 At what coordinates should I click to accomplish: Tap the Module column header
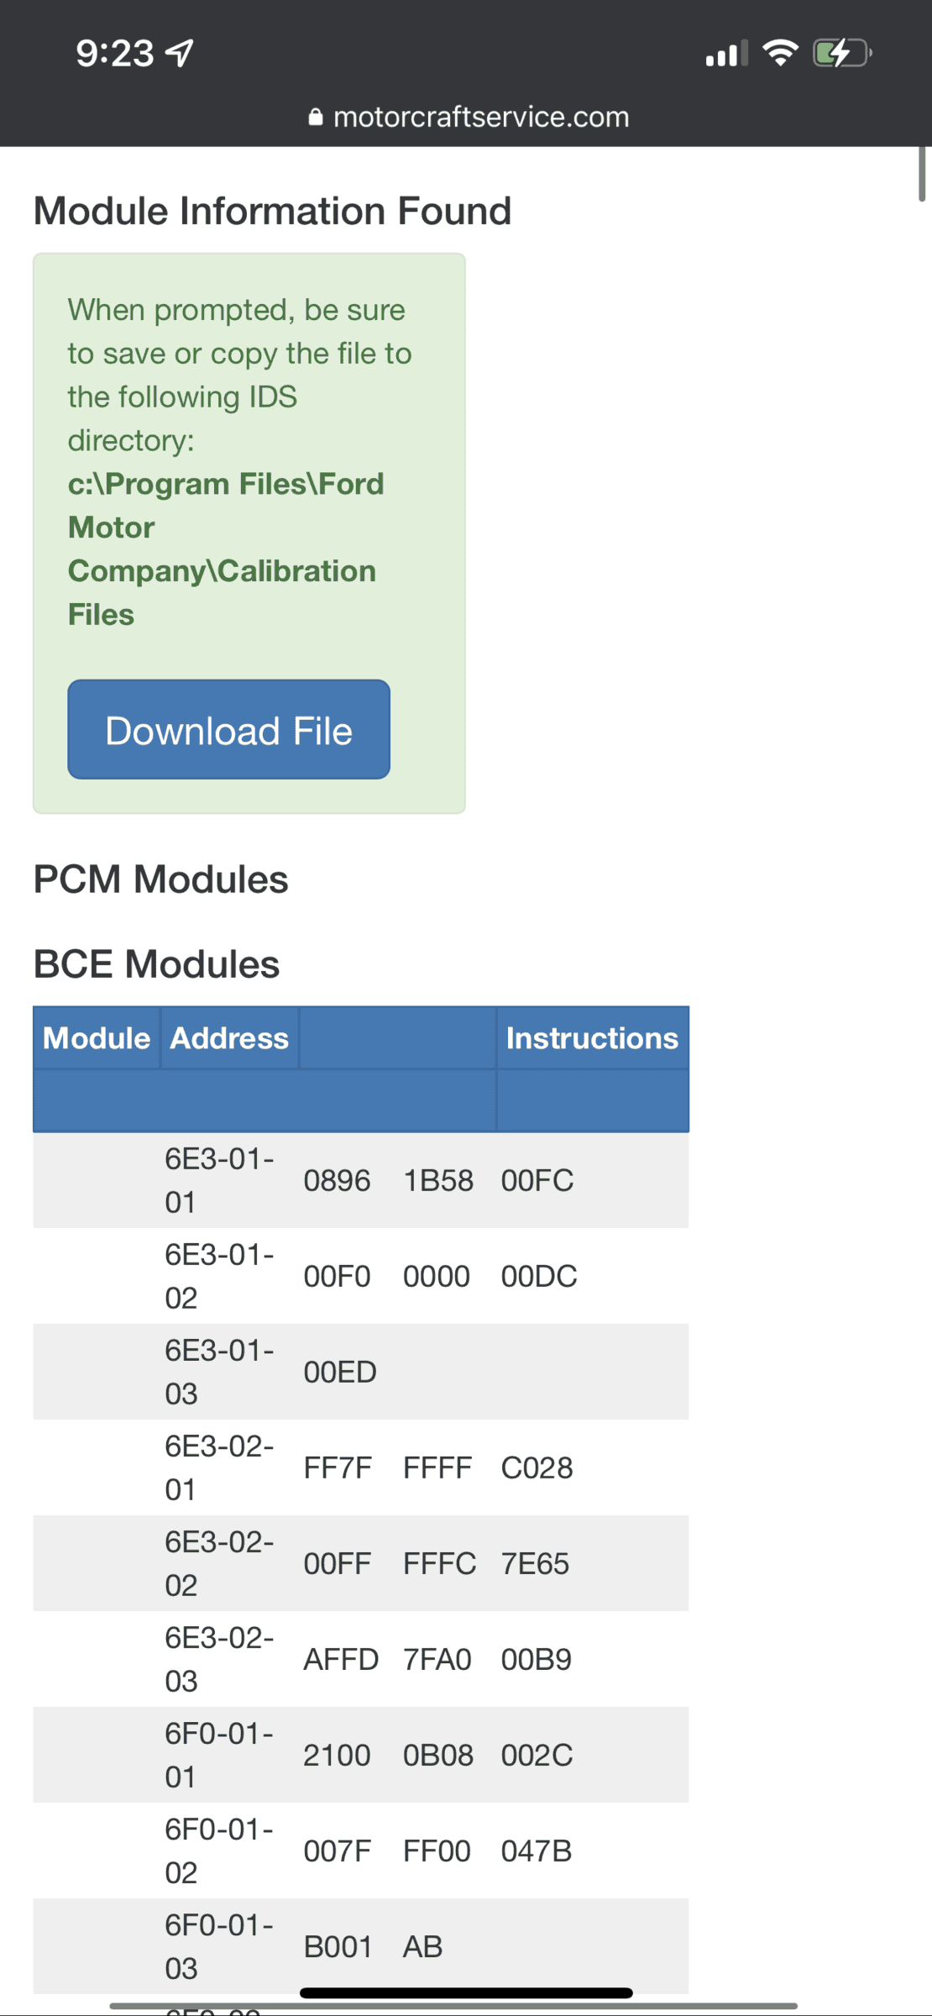click(x=97, y=1038)
